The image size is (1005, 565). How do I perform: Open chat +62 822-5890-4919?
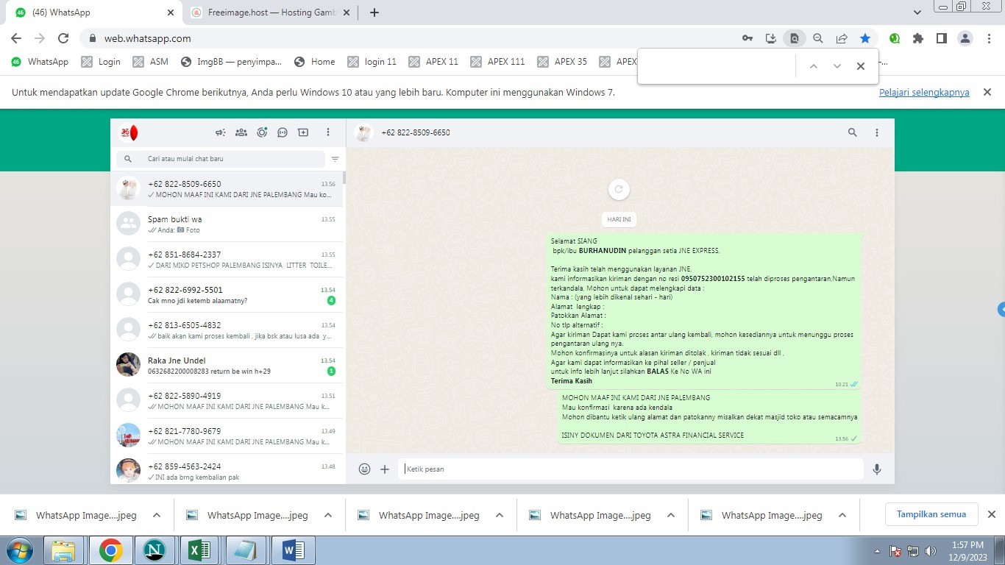click(x=227, y=401)
